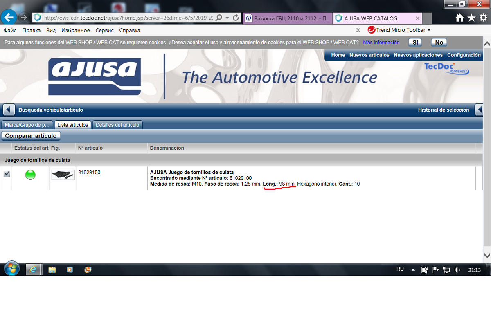Screen dimensions: 491x323
Task: Click the TecDoc Powered logo
Action: pos(446,68)
